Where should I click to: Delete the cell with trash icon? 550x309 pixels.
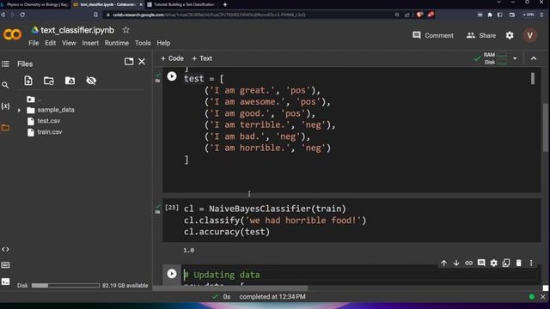pyautogui.click(x=518, y=263)
